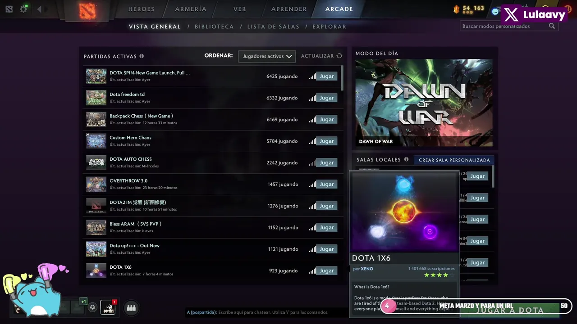Click Jugar for DOTA SPIN

pos(327,76)
